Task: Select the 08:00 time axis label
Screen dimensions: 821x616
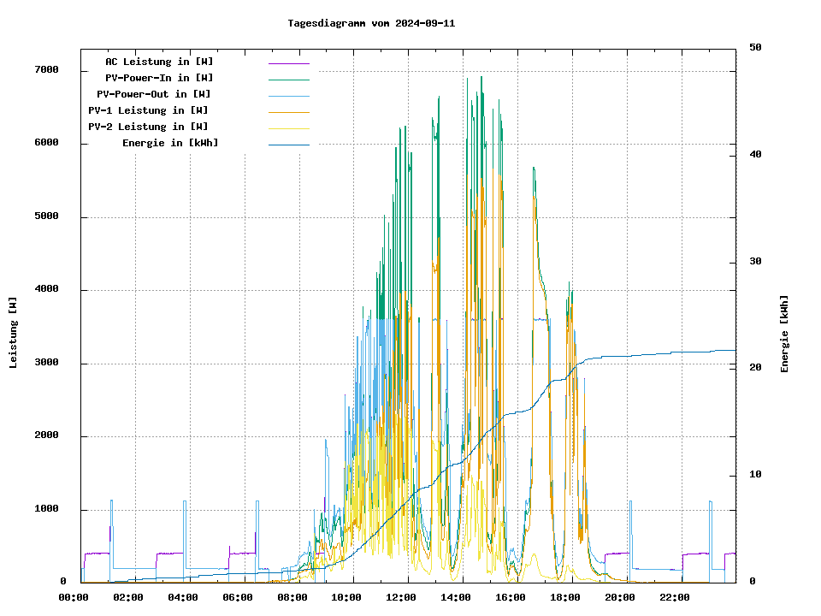Action: tap(292, 597)
